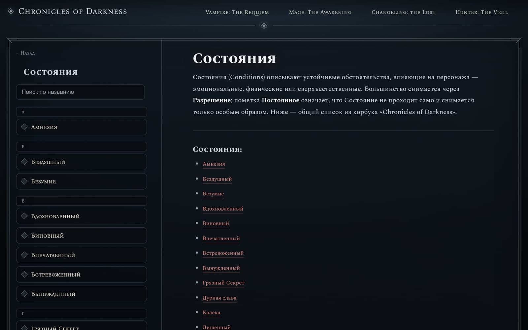Image resolution: width=528 pixels, height=330 pixels.
Task: Select Вынужденный in the sidebar list
Action: point(82,294)
